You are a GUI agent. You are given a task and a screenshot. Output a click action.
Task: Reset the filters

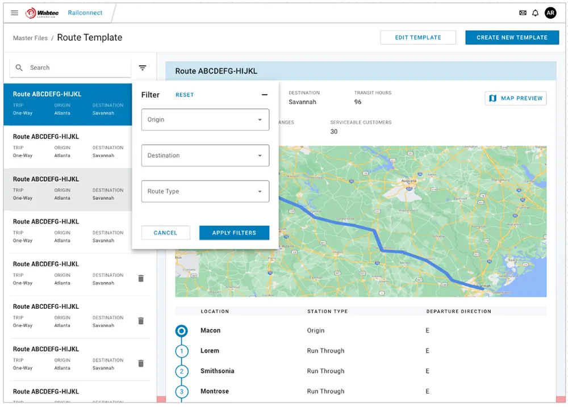(185, 95)
